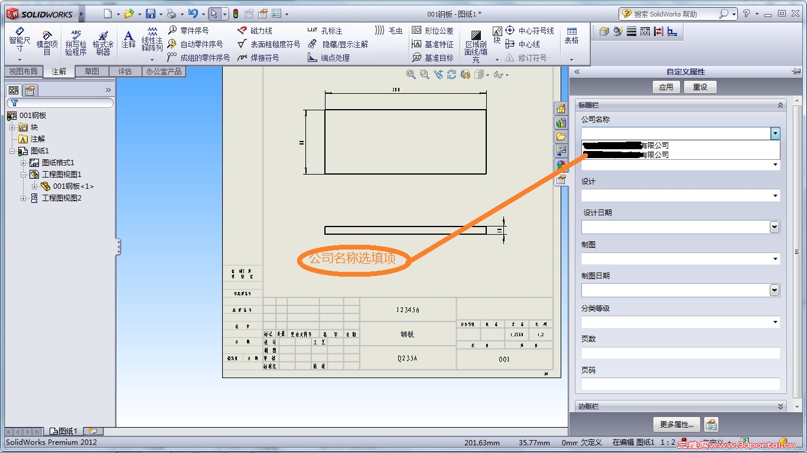
Task: Collapse the custom properties pane with « chevron
Action: click(577, 71)
